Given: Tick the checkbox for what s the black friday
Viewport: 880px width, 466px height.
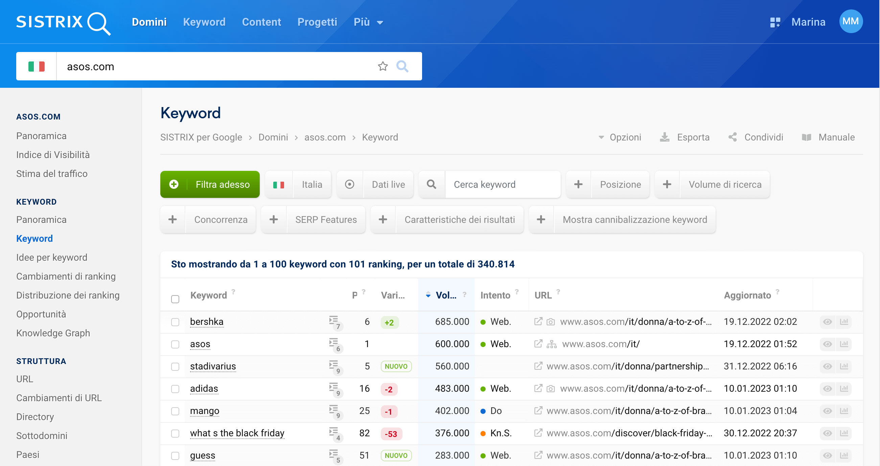Looking at the screenshot, I should click(x=175, y=434).
